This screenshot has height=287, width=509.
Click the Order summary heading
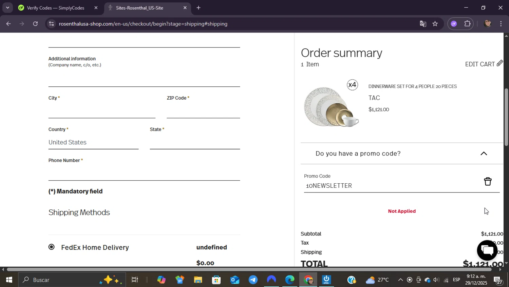[x=341, y=53]
